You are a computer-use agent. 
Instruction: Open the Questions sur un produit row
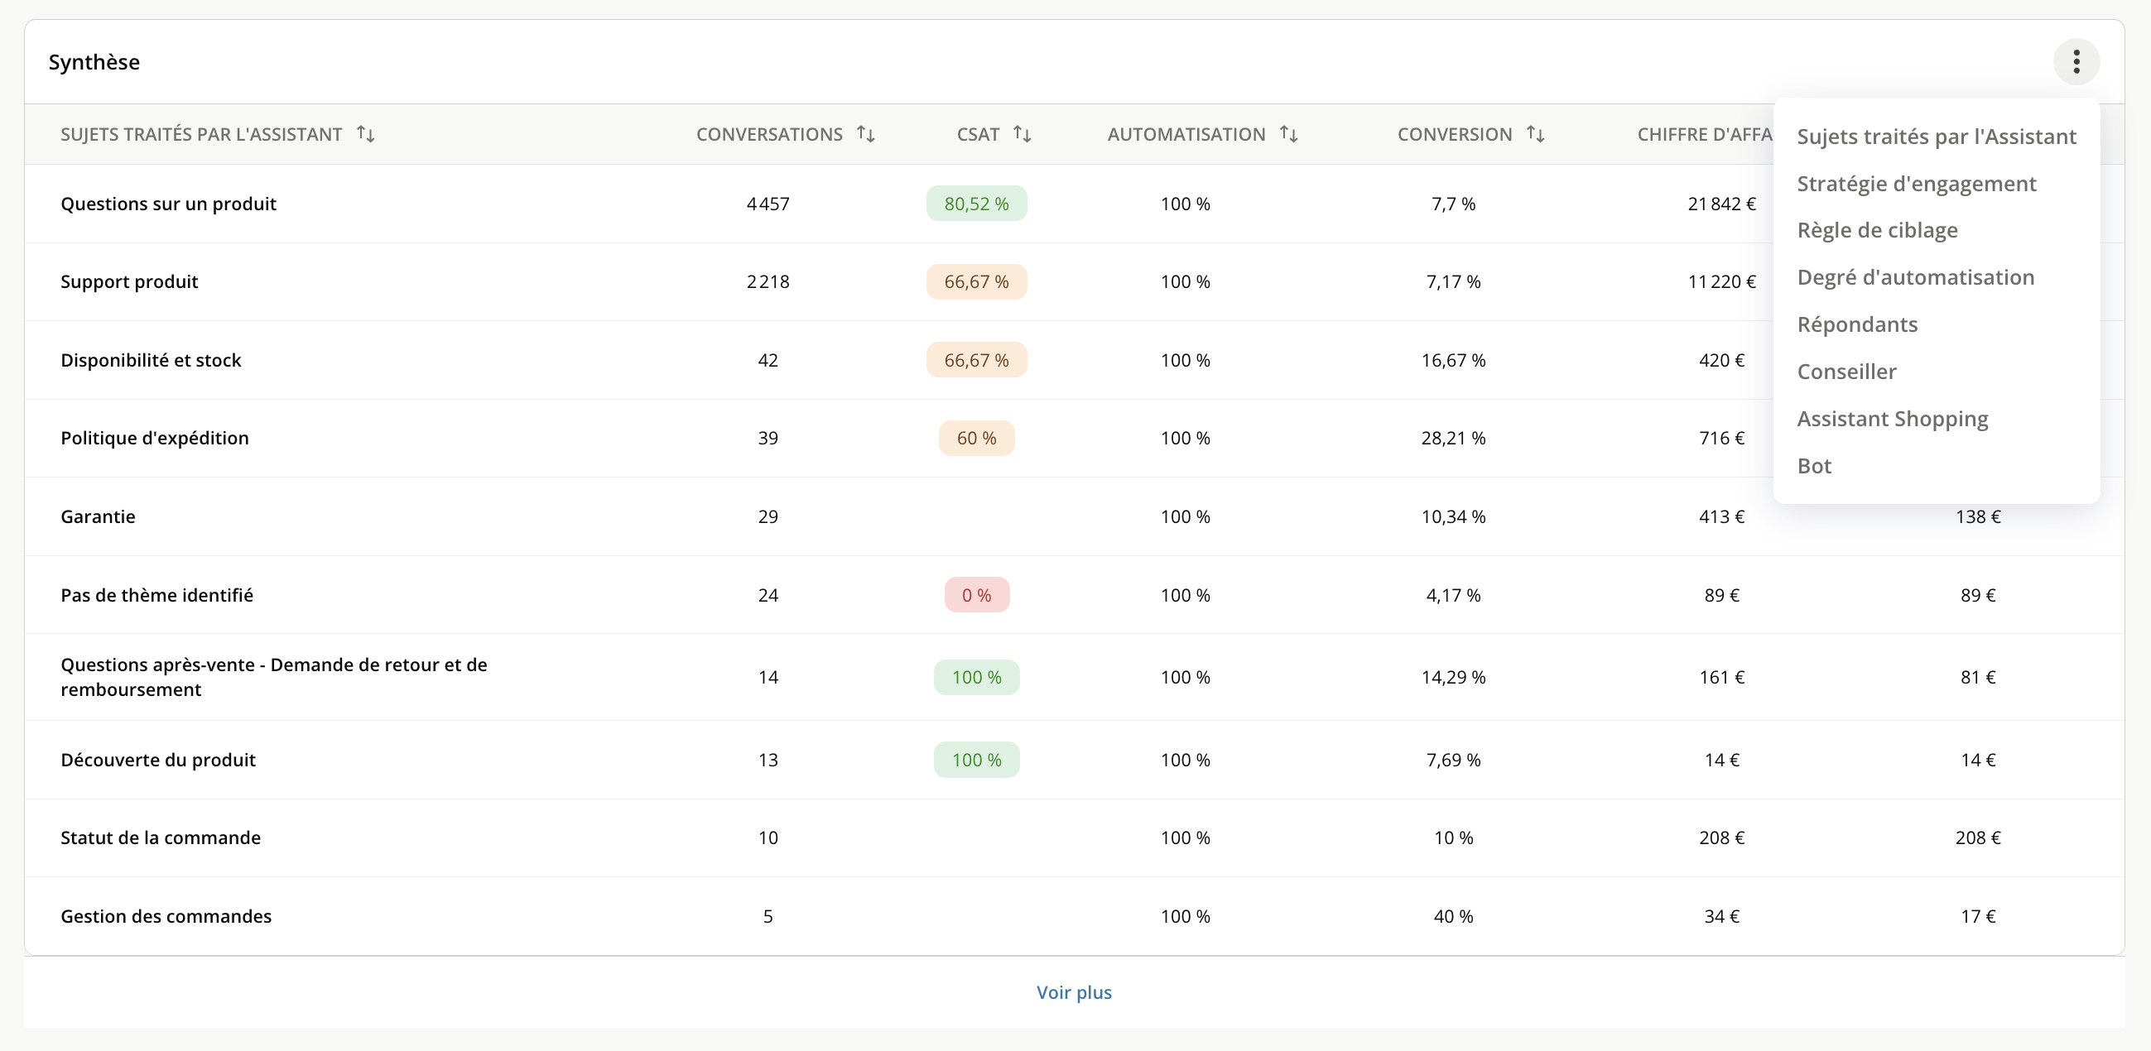pos(1074,204)
